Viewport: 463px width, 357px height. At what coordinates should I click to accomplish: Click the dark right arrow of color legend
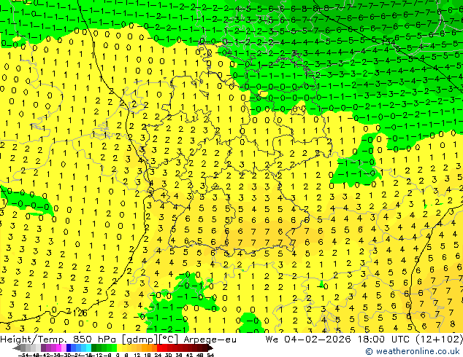pyautogui.click(x=210, y=348)
